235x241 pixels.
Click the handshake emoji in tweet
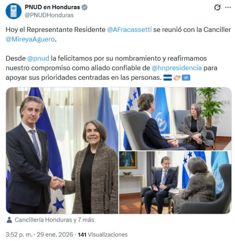pyautogui.click(x=177, y=78)
